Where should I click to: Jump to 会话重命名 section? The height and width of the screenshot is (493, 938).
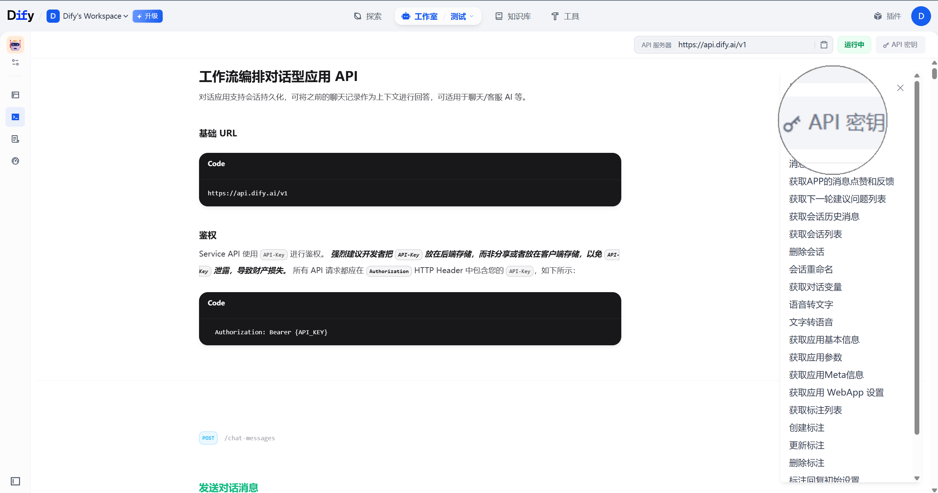(811, 269)
